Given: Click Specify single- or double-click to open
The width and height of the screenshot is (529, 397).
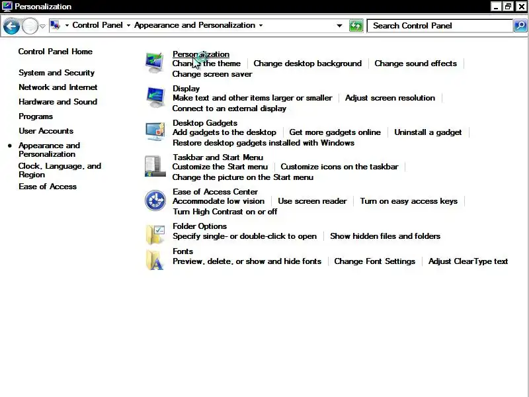Looking at the screenshot, I should point(245,236).
